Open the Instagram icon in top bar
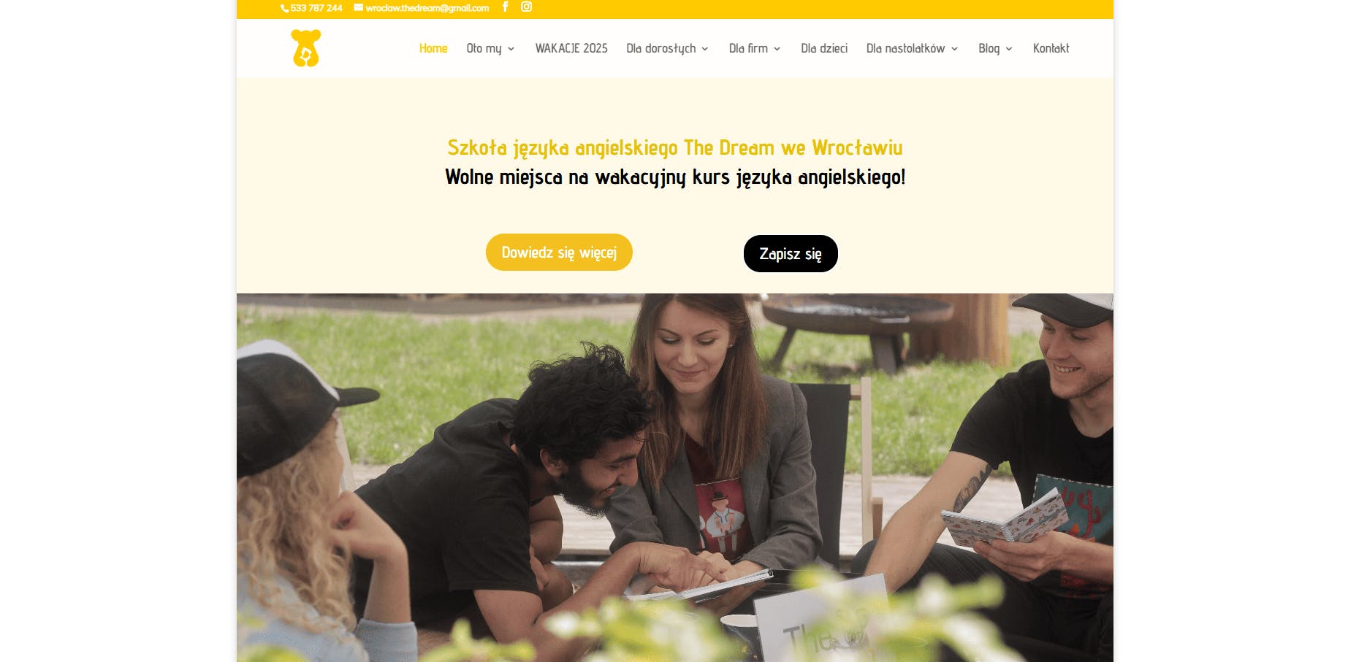Image resolution: width=1348 pixels, height=662 pixels. click(x=526, y=7)
